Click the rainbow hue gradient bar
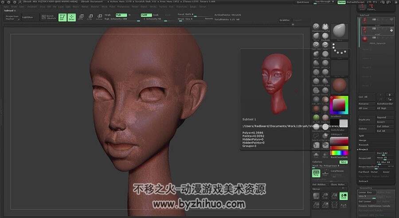This screenshot has width=399, height=218. [x=339, y=152]
